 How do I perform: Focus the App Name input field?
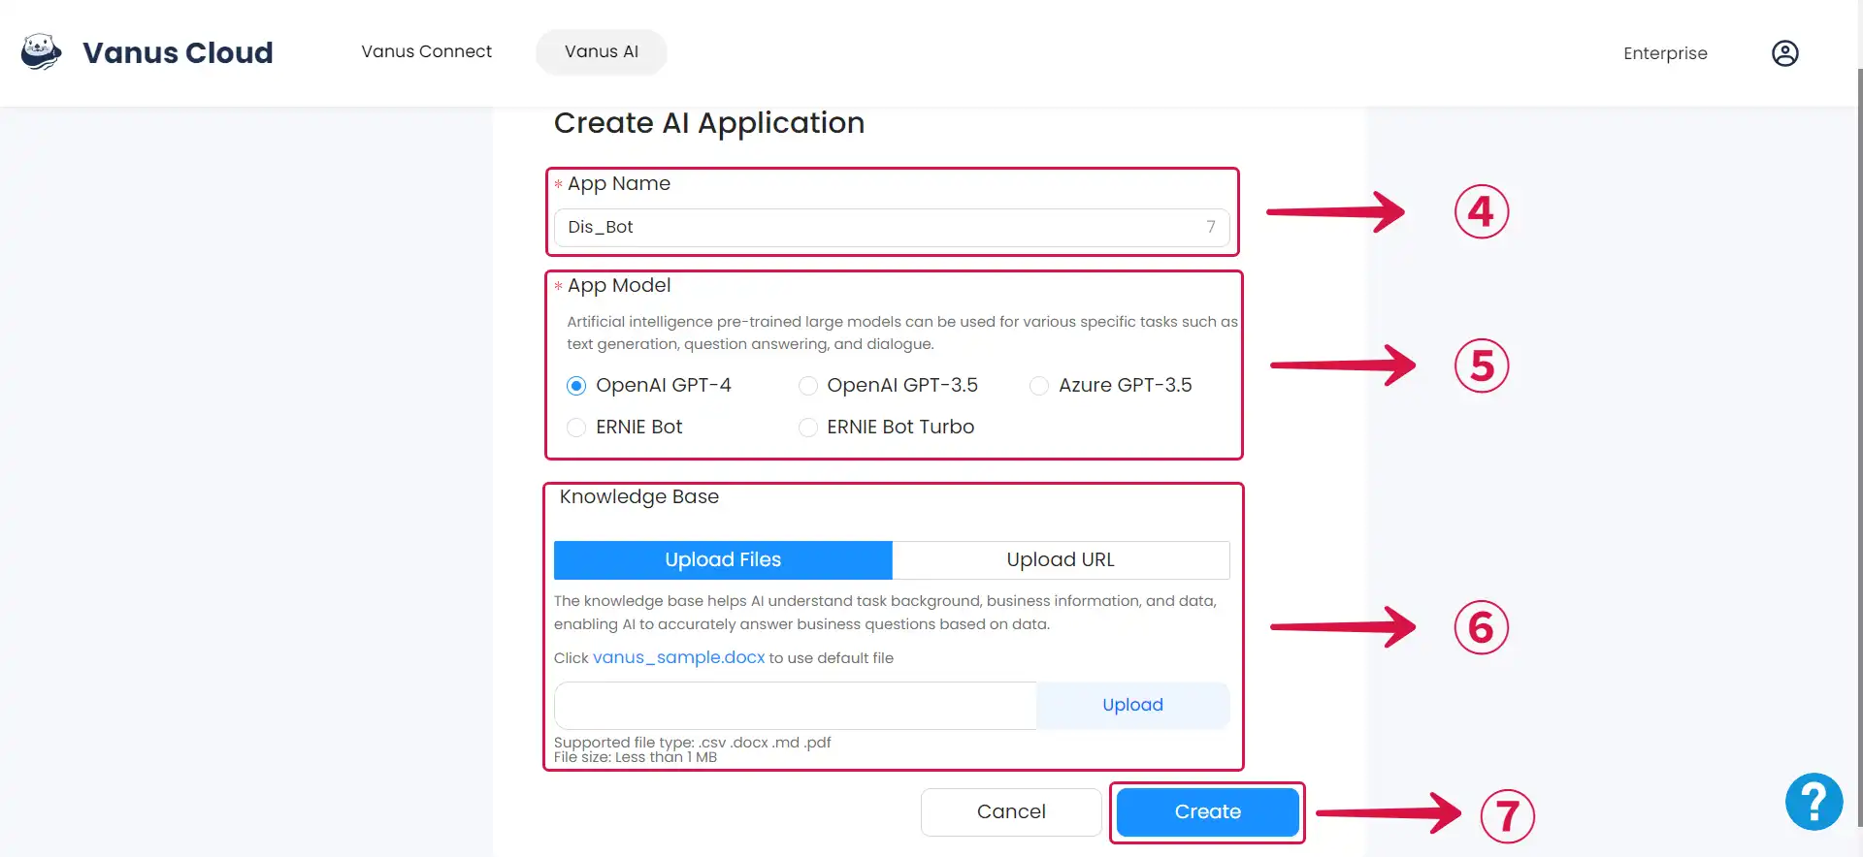892,227
